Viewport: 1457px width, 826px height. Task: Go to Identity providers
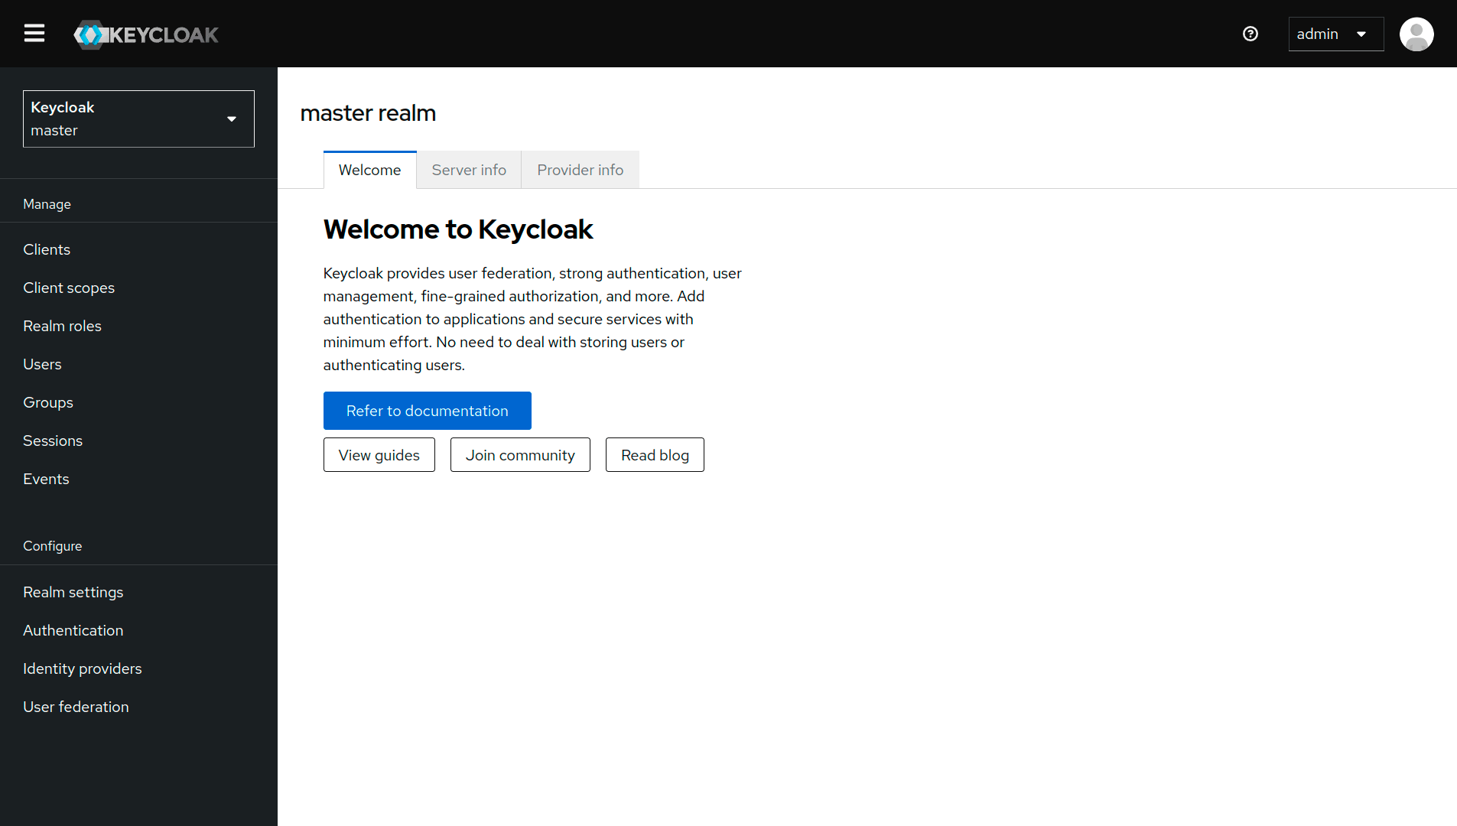(83, 668)
